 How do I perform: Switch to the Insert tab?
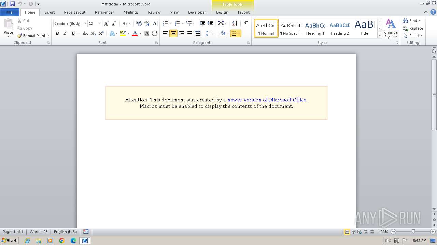(50, 12)
